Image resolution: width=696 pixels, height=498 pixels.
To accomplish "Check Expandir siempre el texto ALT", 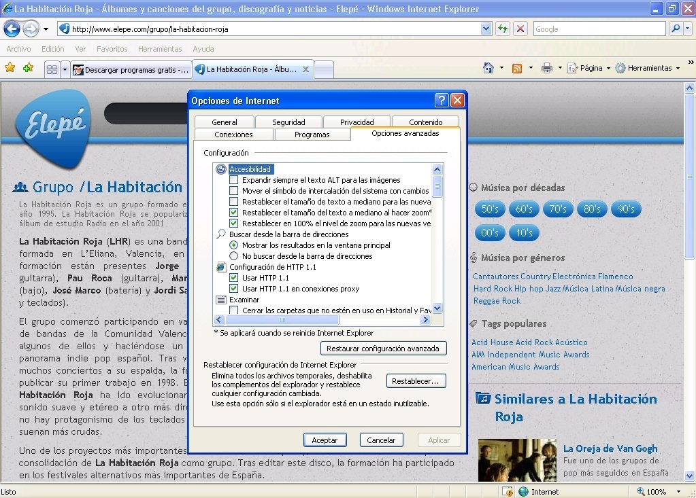I will (x=233, y=180).
